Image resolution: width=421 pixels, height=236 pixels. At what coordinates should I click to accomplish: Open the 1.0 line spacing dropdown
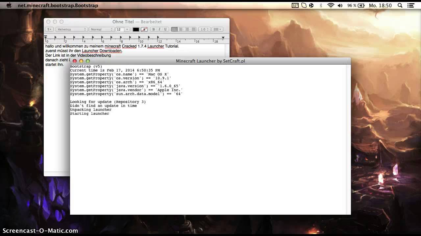(x=204, y=29)
